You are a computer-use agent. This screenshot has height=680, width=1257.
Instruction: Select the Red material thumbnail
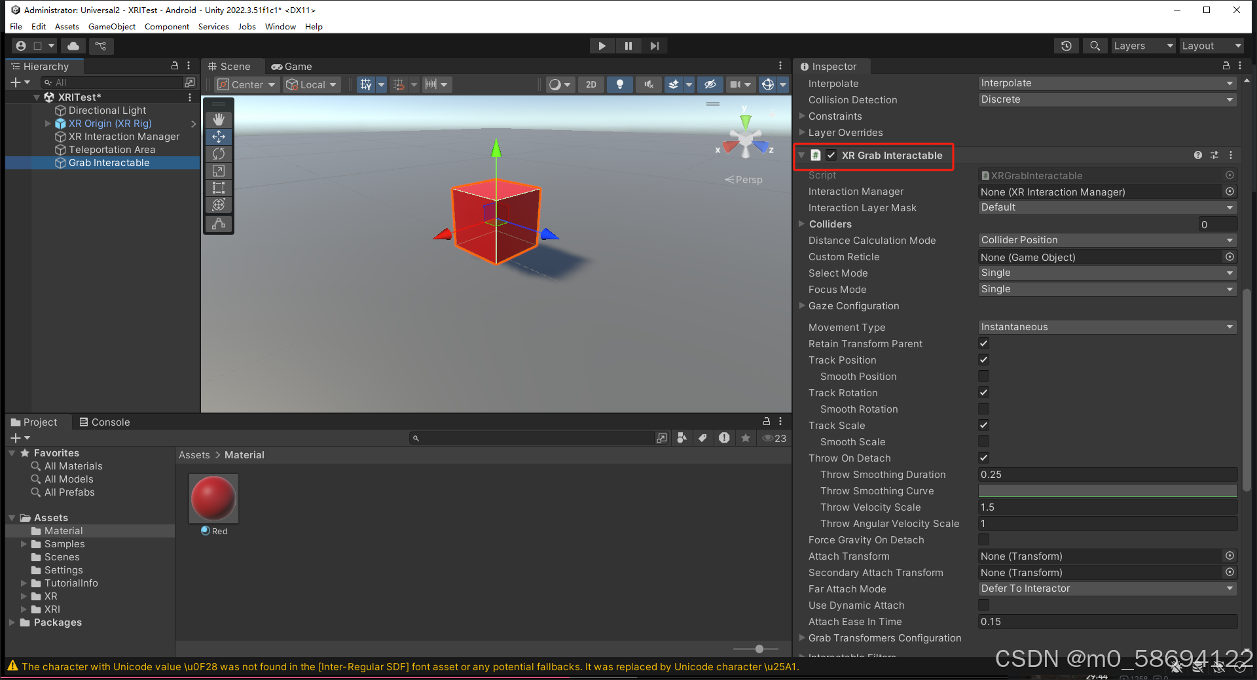pos(213,499)
